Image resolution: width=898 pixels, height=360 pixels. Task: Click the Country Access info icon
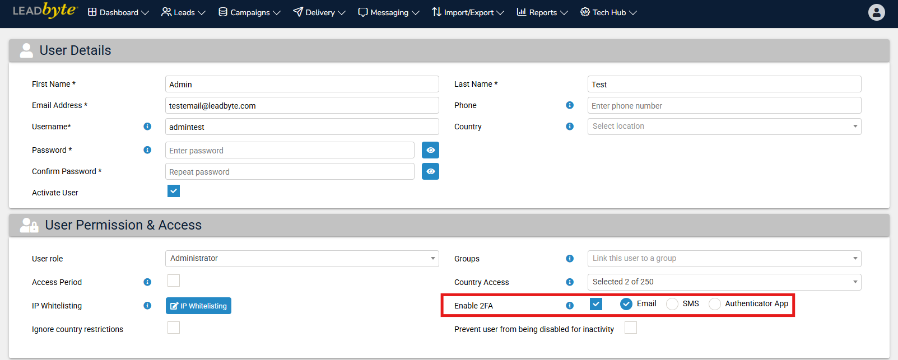570,282
